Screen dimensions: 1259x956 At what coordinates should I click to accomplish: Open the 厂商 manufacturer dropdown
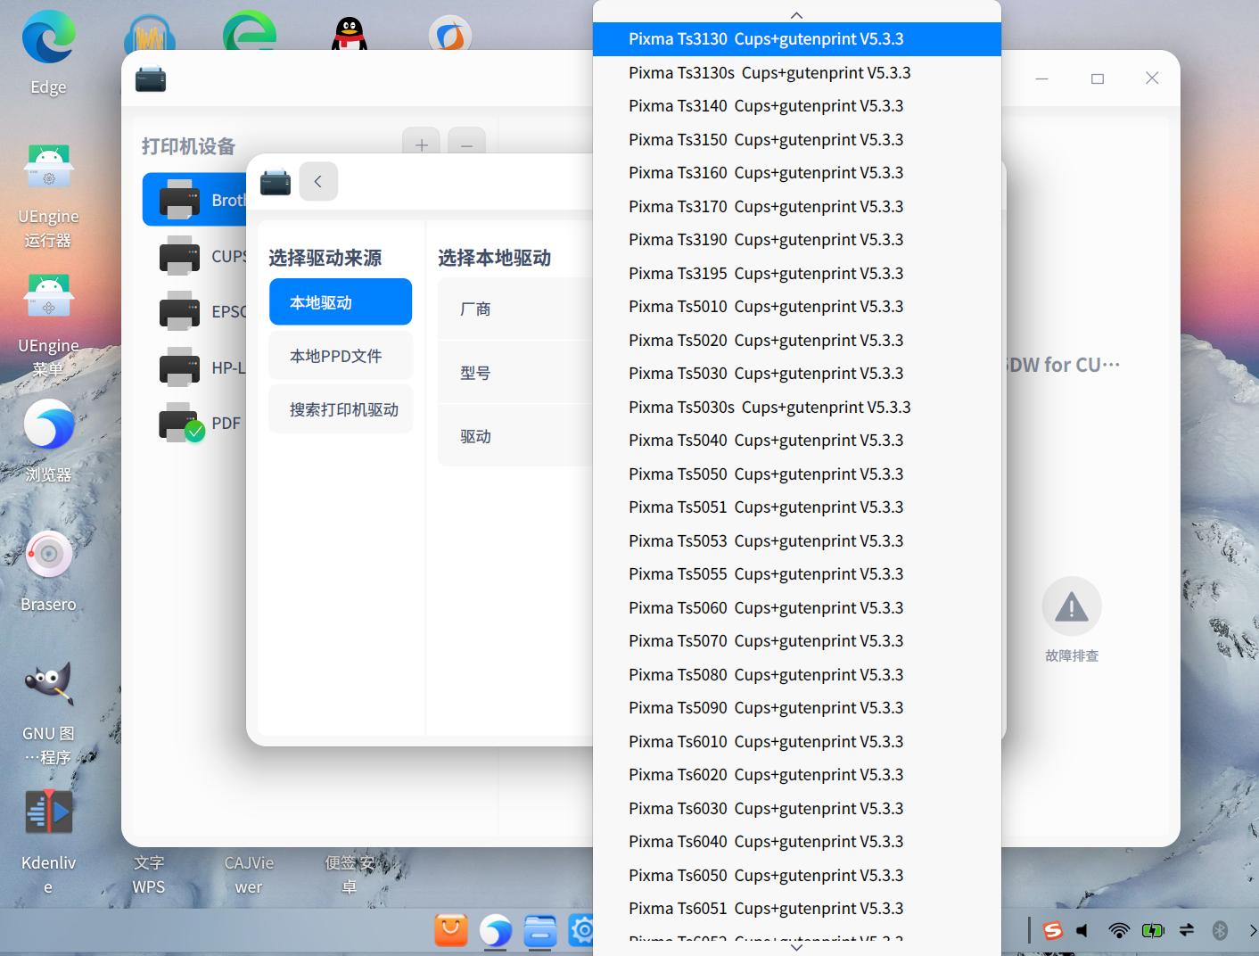(513, 308)
